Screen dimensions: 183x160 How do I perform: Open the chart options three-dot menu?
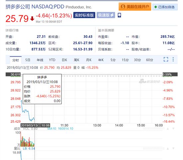point(173,59)
